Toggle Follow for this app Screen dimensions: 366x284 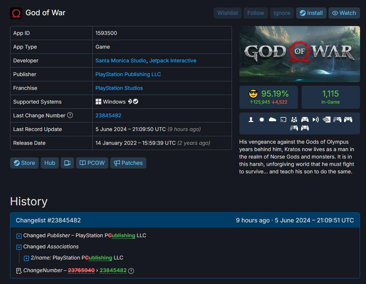pyautogui.click(x=255, y=13)
